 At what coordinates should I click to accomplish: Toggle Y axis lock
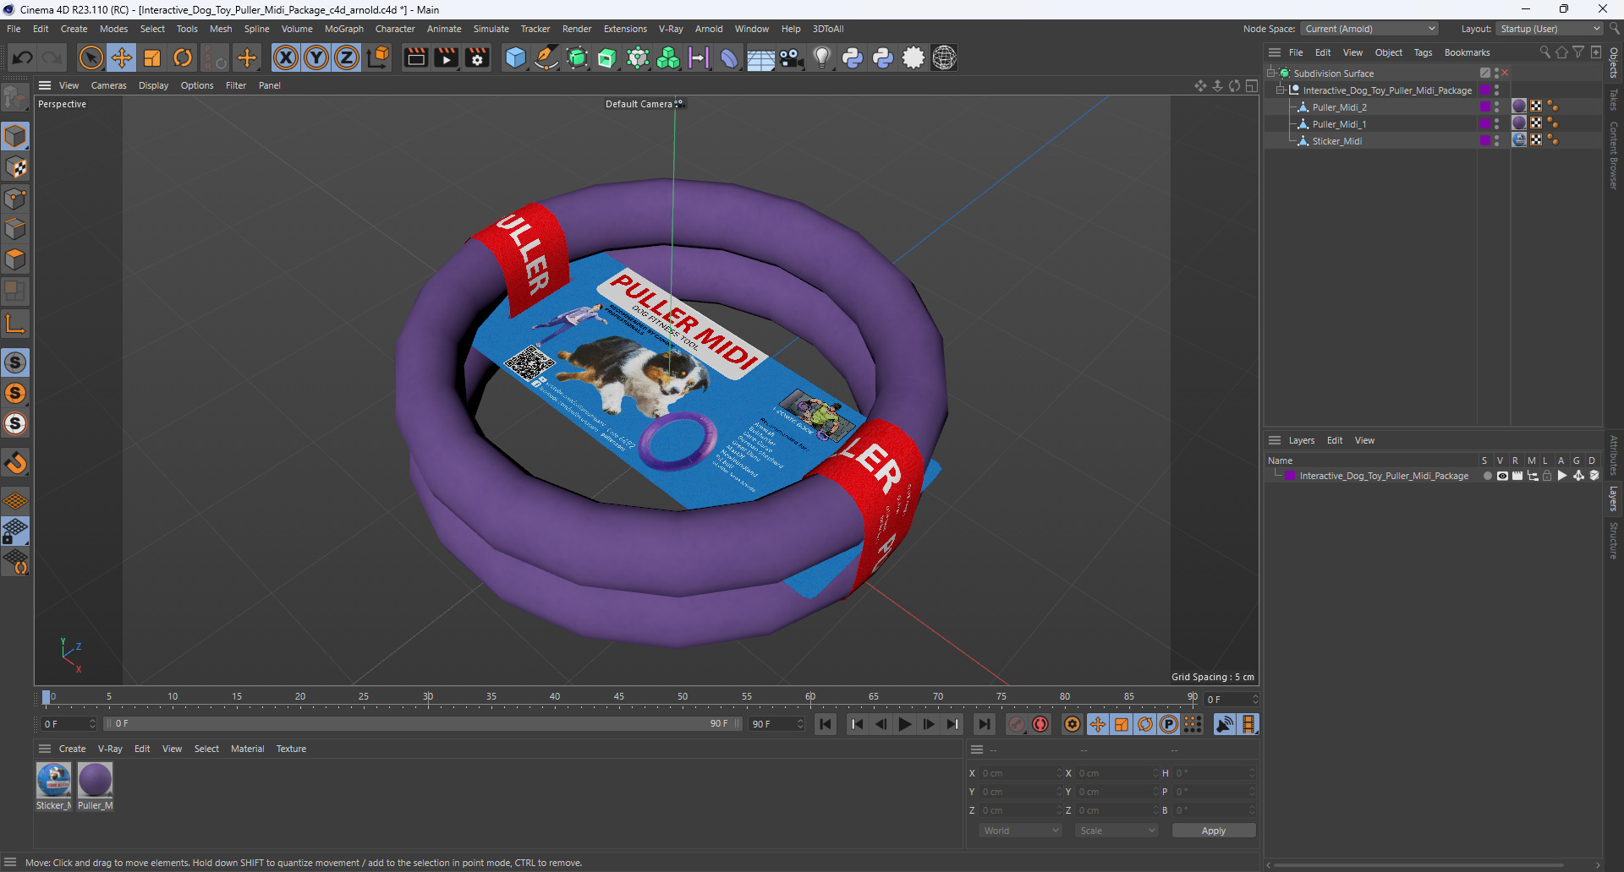point(316,57)
